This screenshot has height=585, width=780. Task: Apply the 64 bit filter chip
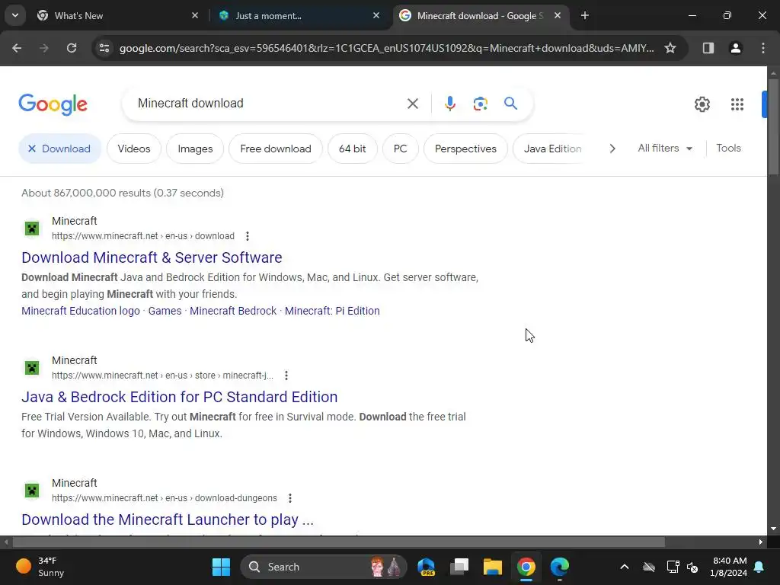pyautogui.click(x=352, y=149)
